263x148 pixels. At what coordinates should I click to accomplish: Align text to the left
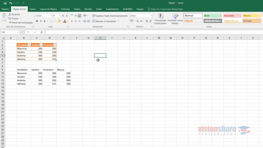(72, 21)
